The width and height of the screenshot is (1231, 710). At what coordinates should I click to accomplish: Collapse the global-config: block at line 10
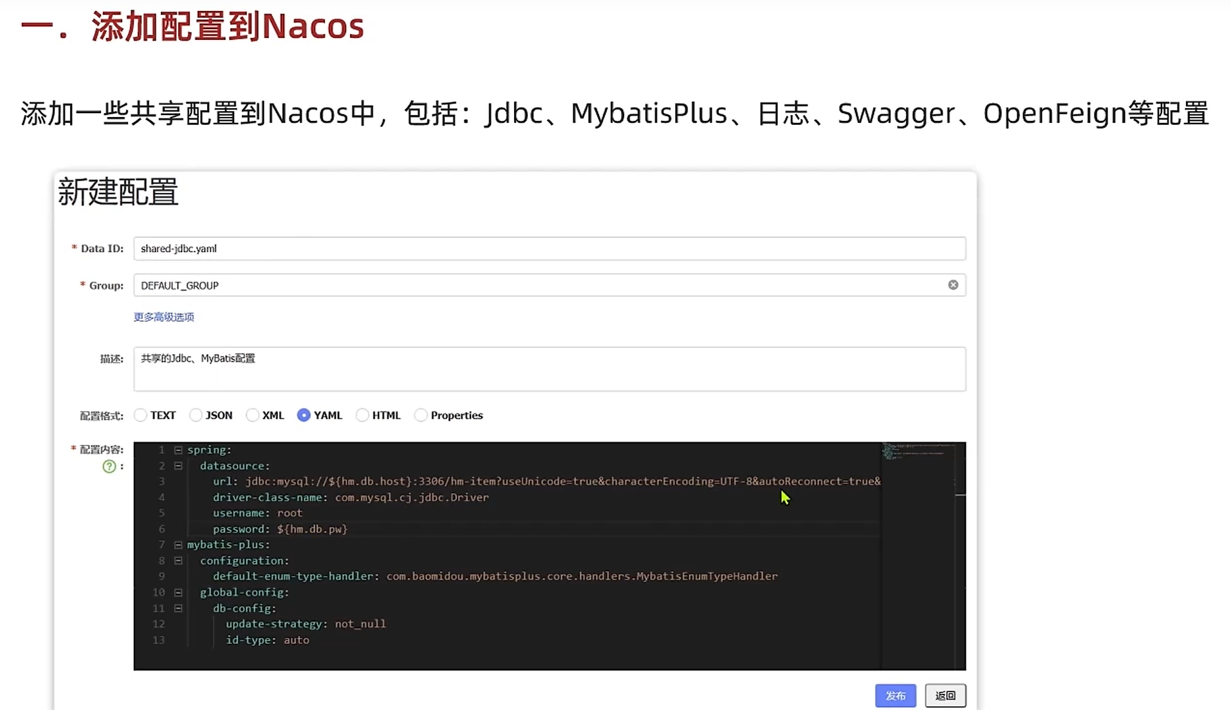178,592
